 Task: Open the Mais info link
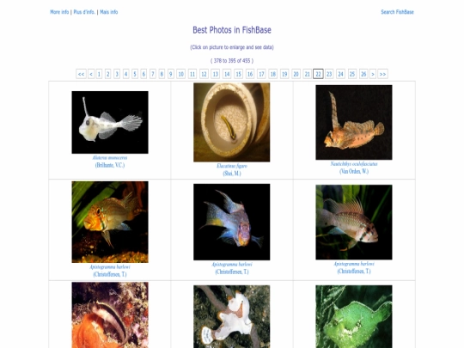[x=109, y=12]
